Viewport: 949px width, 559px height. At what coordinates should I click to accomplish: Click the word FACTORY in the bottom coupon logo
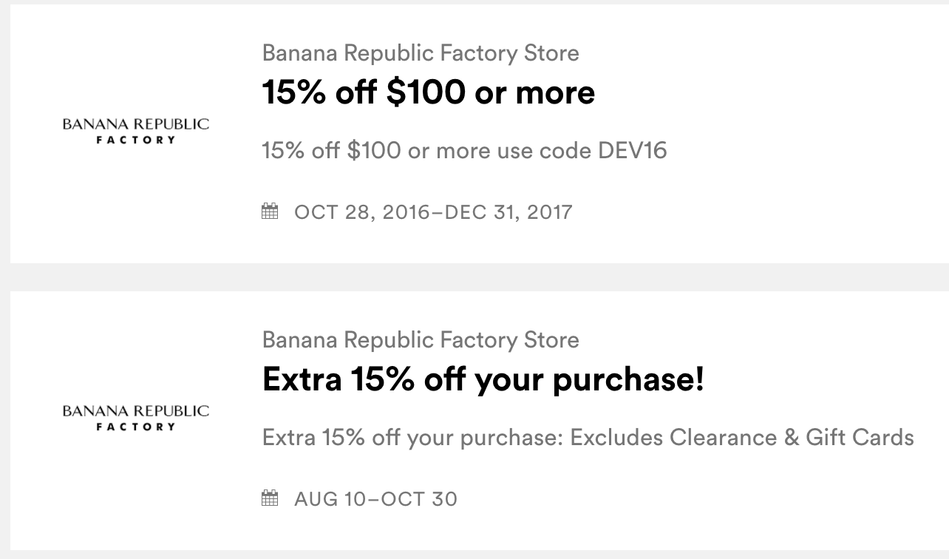(x=136, y=427)
